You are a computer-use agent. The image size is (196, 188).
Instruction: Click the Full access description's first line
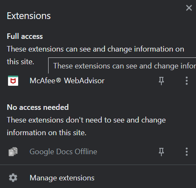point(95,49)
